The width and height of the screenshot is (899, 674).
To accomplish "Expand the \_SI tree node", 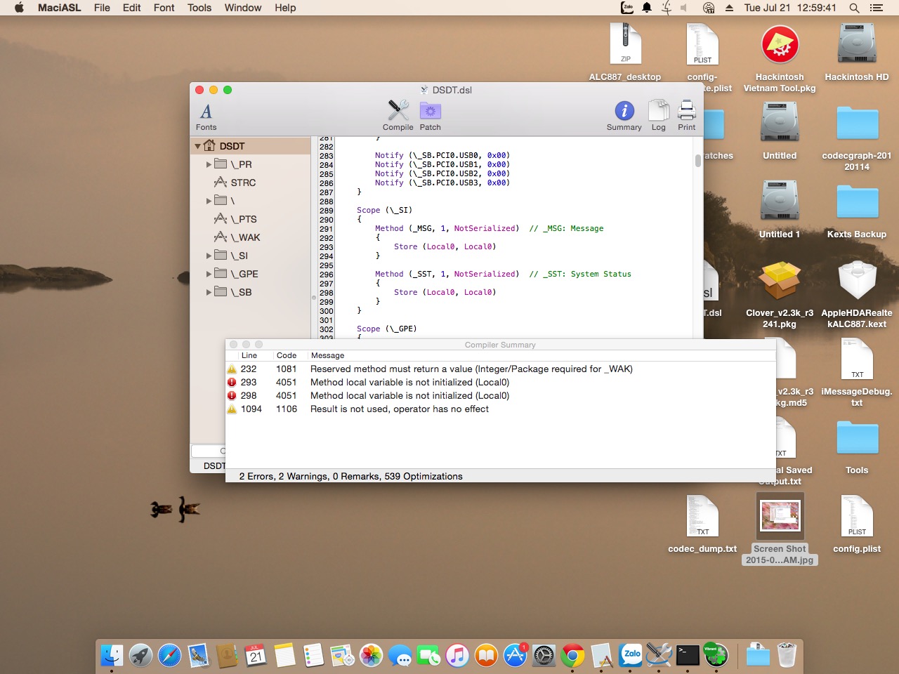I will tap(209, 256).
